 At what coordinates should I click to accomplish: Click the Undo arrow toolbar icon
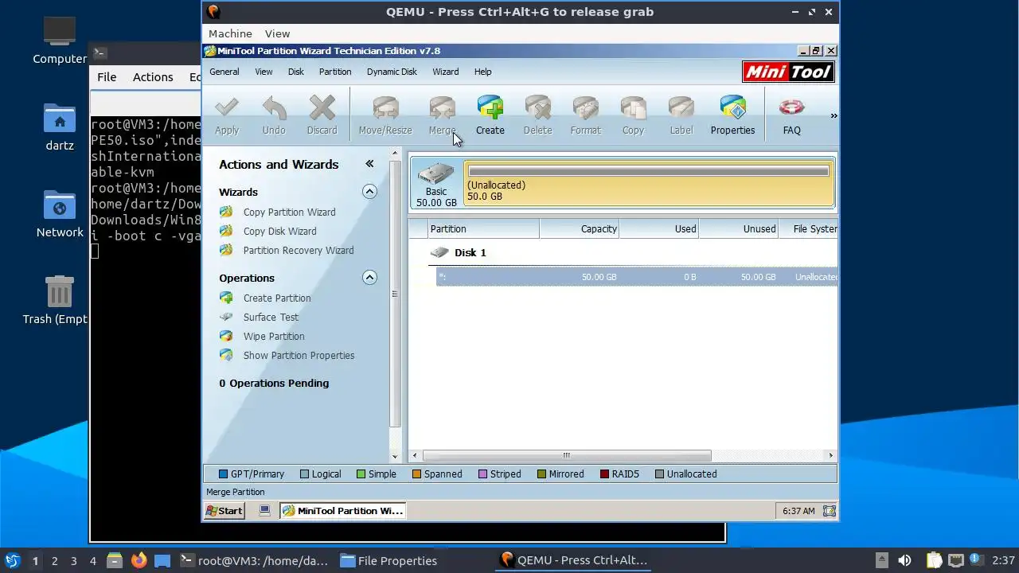click(274, 107)
